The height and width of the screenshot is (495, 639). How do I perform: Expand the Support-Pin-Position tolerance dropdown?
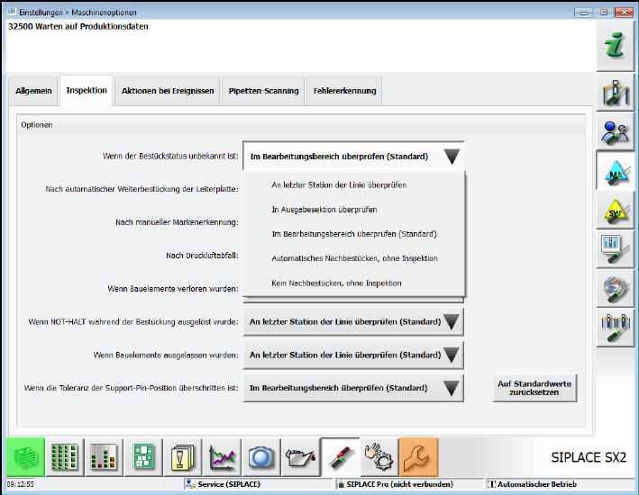tap(353, 388)
